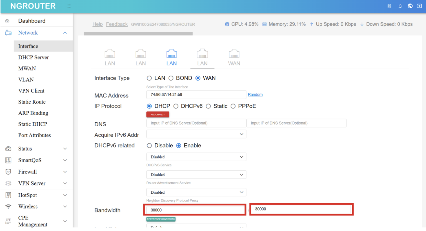Select Disable for DHCPv6 related
The image size is (426, 231).
pos(149,146)
